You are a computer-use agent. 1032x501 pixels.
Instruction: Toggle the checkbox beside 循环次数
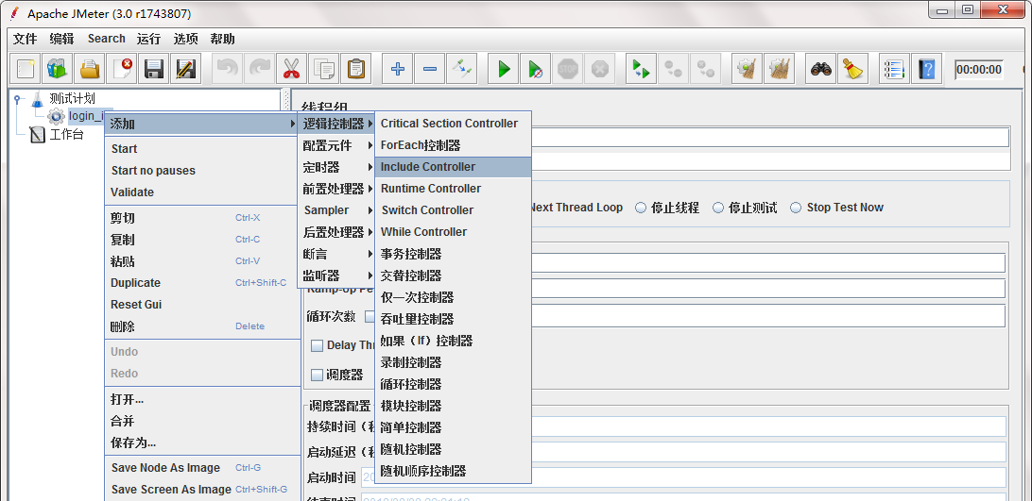(x=370, y=316)
